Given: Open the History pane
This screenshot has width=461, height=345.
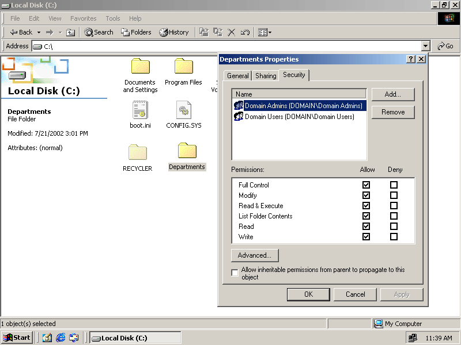Looking at the screenshot, I should point(174,32).
